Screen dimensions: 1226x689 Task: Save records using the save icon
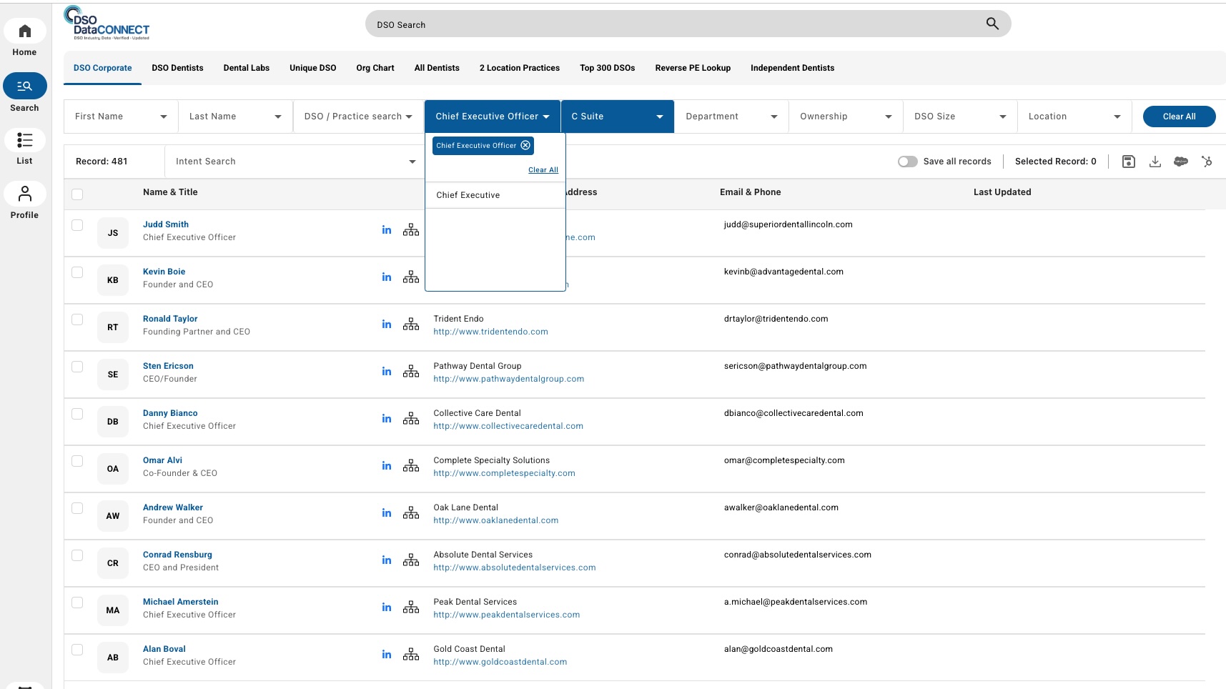point(1129,162)
